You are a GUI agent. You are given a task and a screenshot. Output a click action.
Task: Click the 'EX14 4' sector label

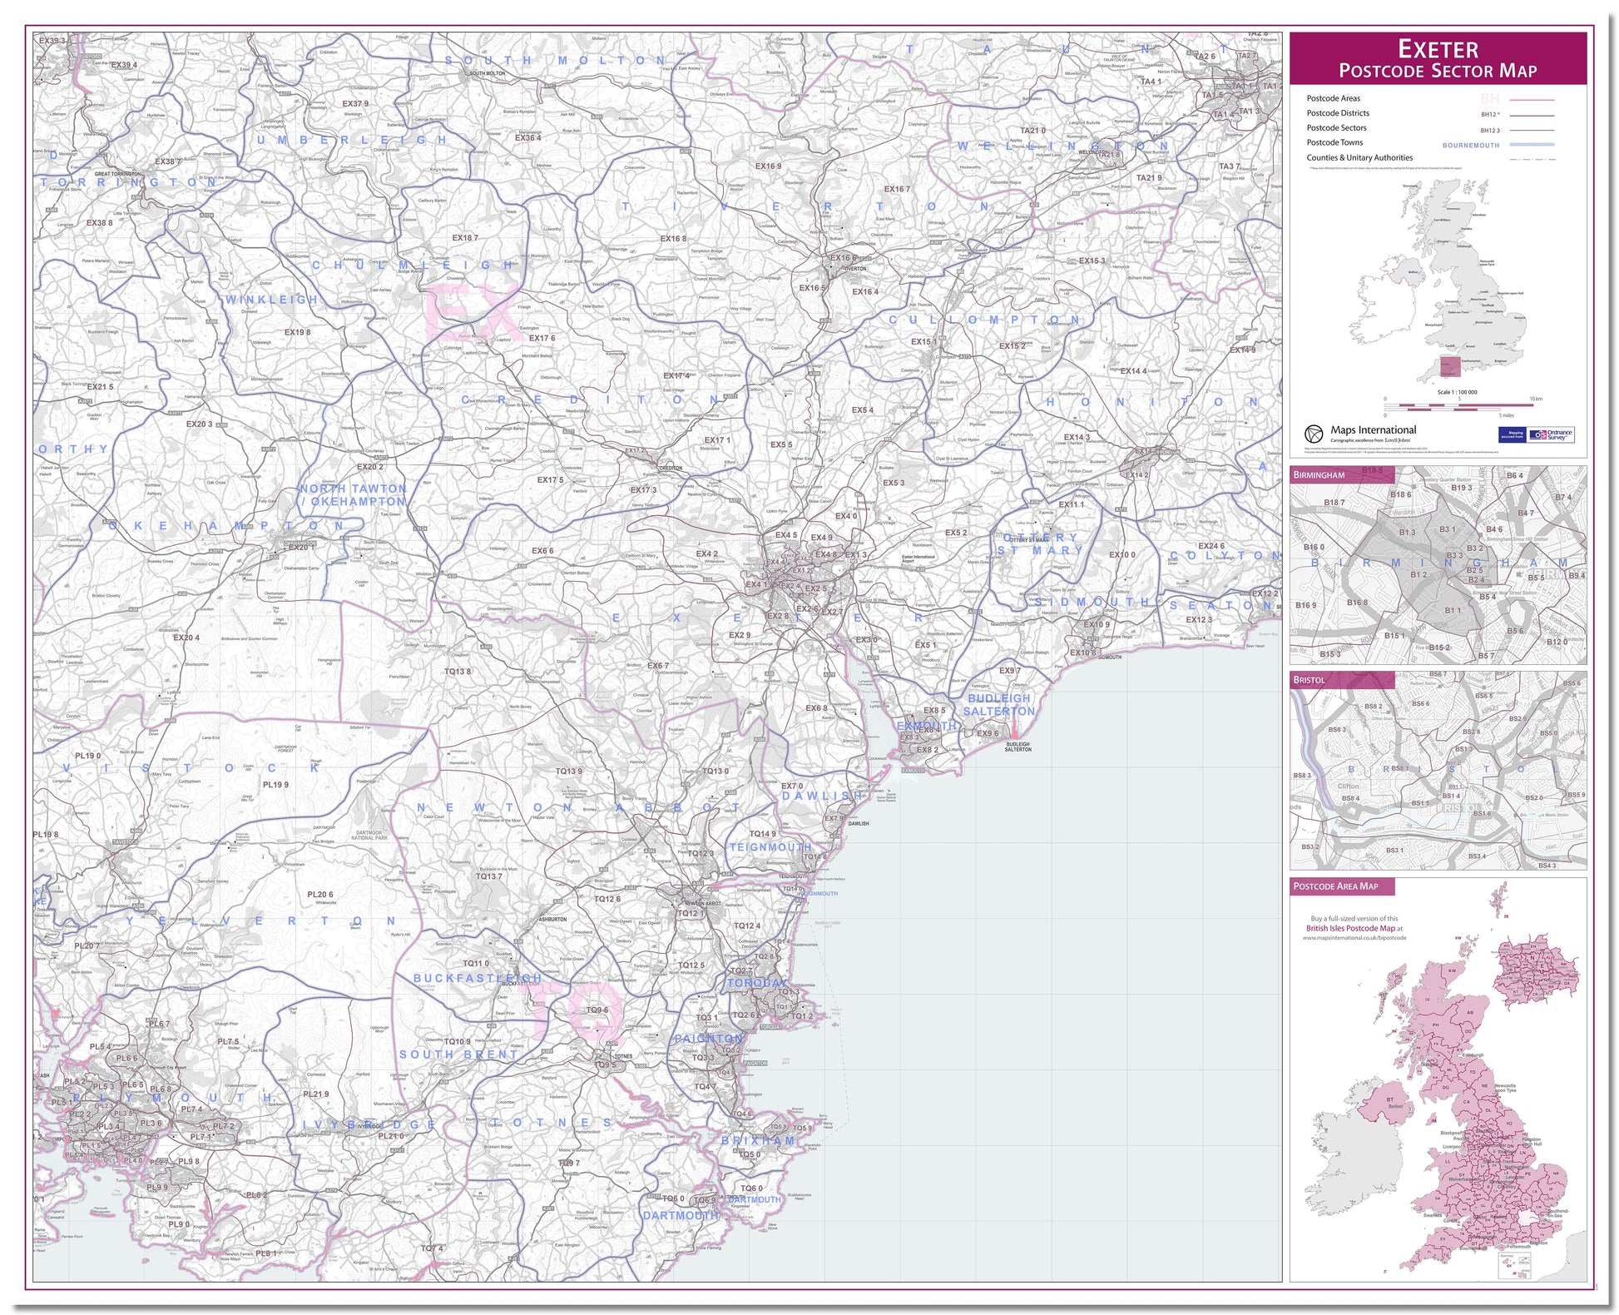coord(1133,371)
